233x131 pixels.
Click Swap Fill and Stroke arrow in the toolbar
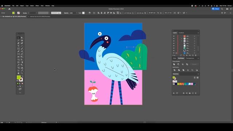[22, 76]
